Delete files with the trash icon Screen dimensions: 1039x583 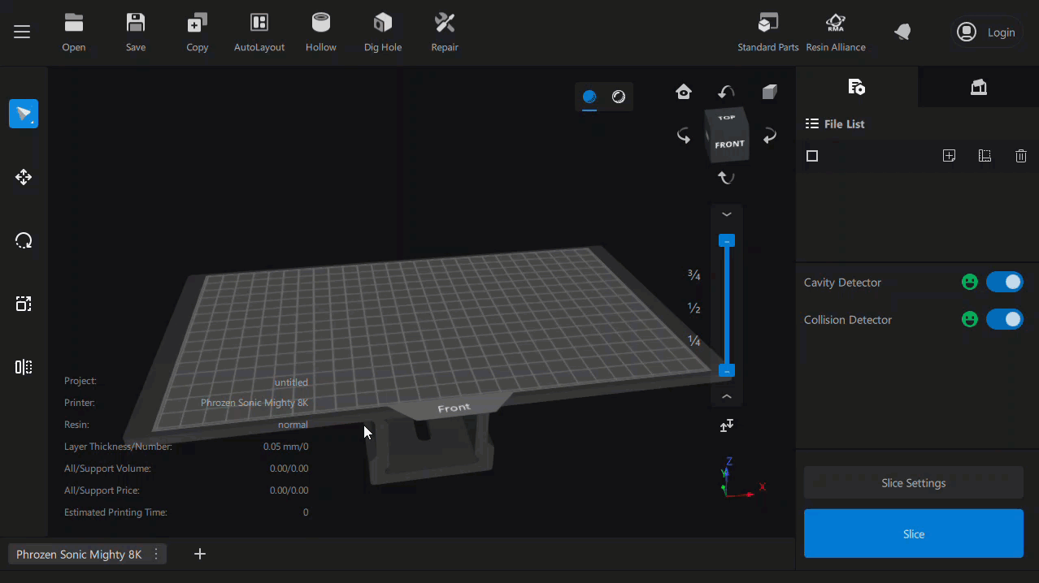point(1021,156)
